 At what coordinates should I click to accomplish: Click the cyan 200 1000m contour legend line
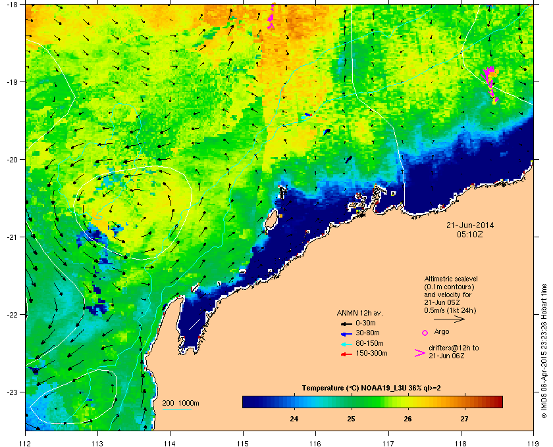point(176,409)
